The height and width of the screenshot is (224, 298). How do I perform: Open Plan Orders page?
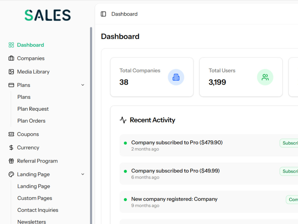[31, 121]
